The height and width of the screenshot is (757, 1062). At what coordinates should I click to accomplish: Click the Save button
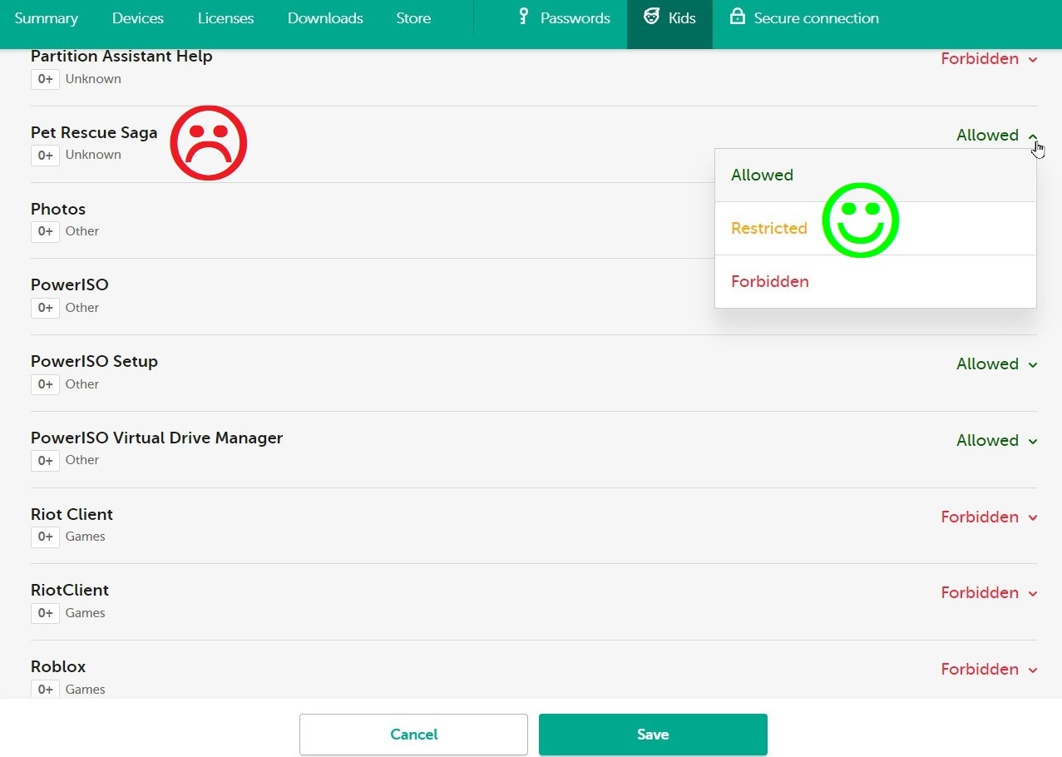pyautogui.click(x=653, y=735)
